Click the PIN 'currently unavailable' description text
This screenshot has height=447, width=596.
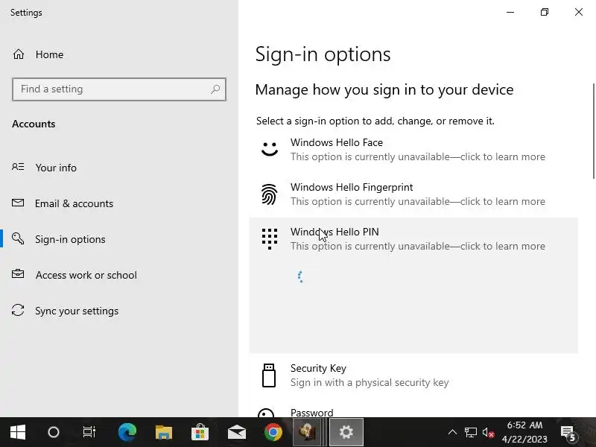tap(418, 246)
